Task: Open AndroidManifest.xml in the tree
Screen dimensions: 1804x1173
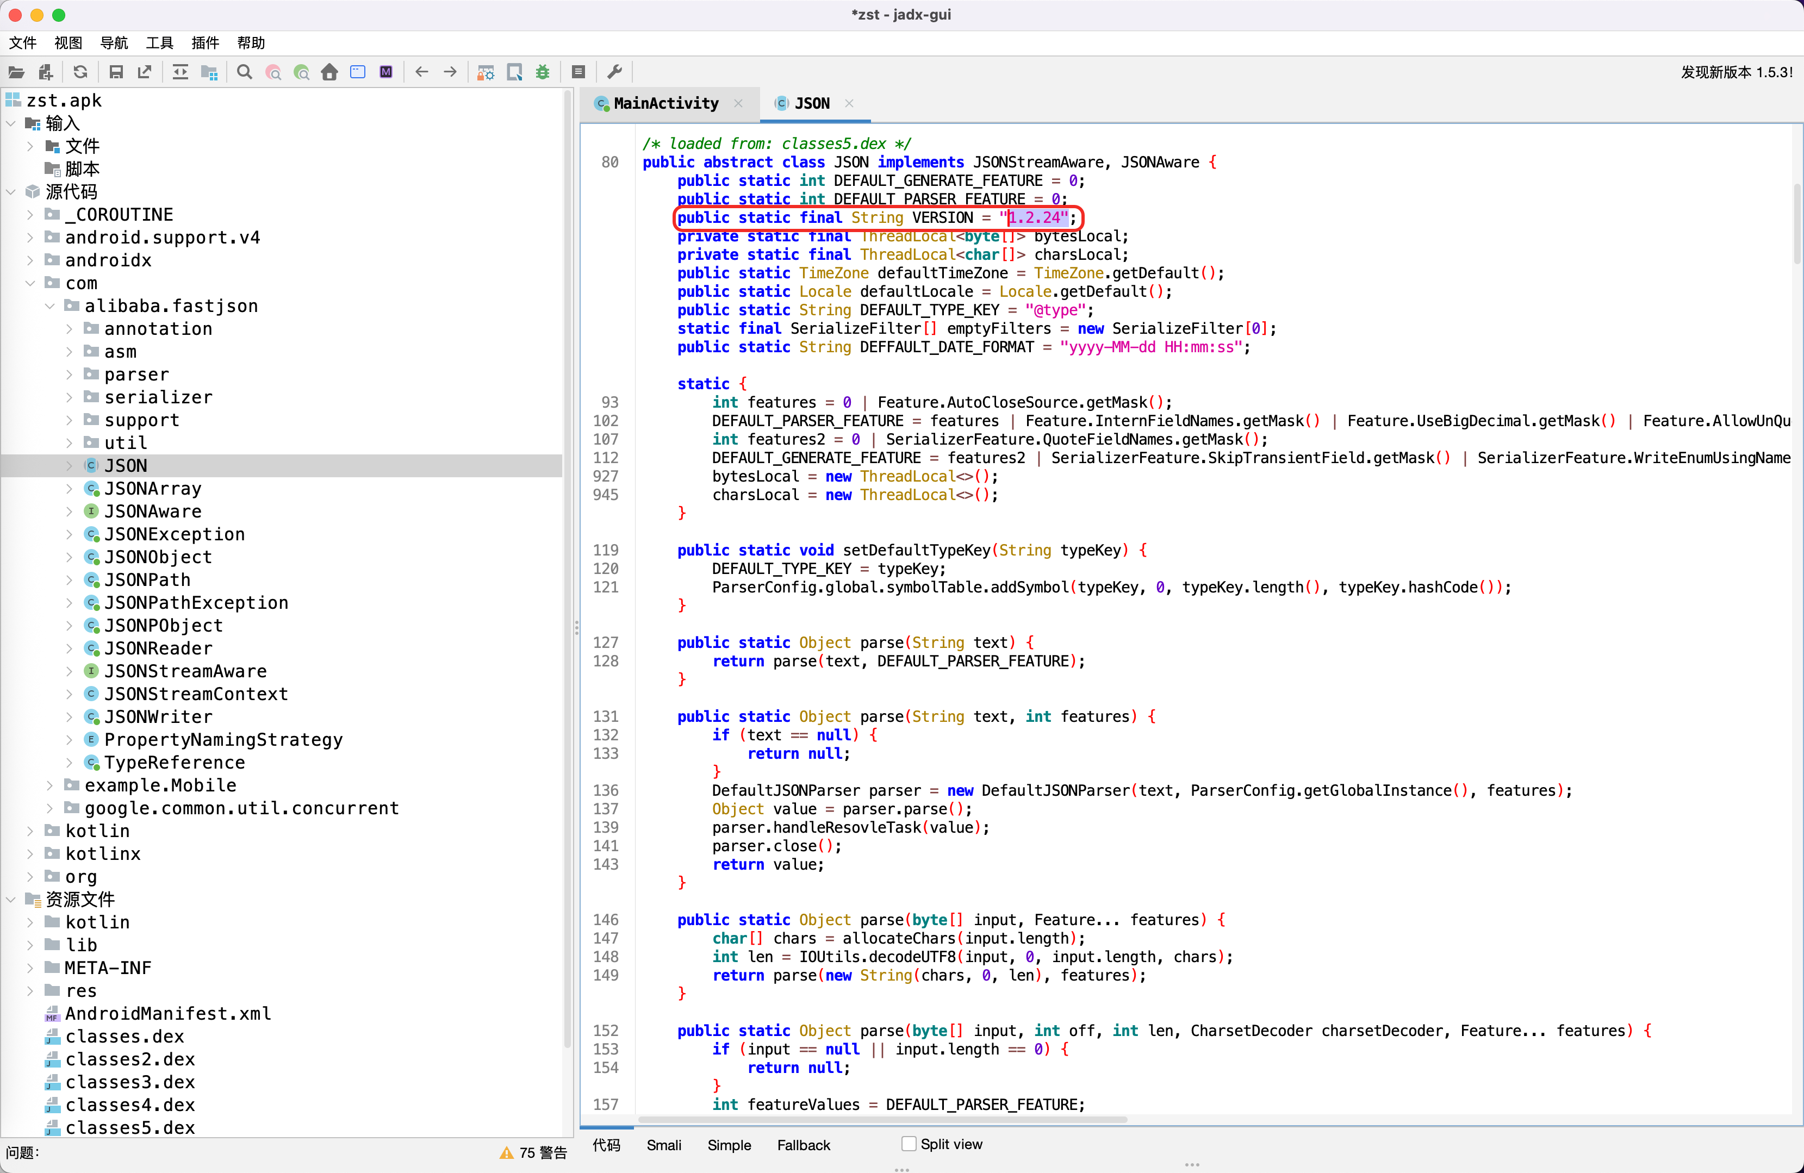Action: point(167,1013)
